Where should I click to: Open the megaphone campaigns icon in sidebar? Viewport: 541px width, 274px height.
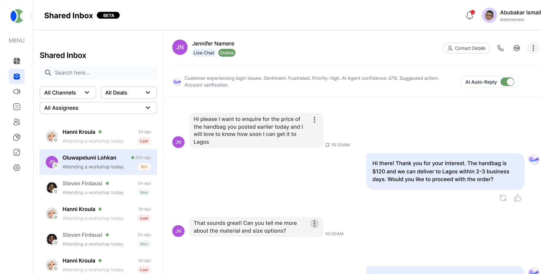[17, 92]
